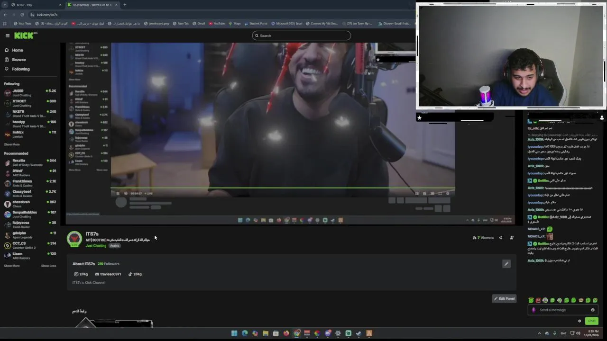Screen dimensions: 607x341
Task: Click the share stream icon
Action: coord(500,238)
